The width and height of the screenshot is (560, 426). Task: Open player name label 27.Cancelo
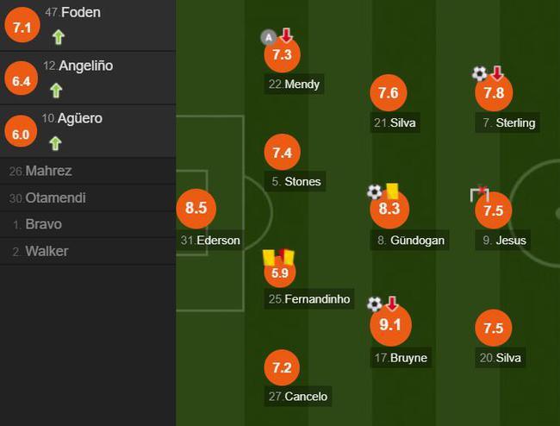(x=298, y=397)
